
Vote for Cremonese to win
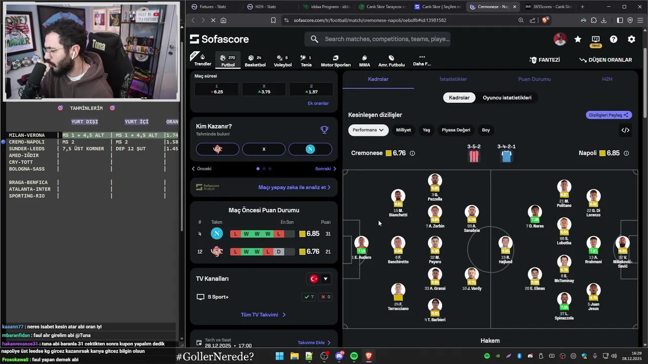[217, 149]
